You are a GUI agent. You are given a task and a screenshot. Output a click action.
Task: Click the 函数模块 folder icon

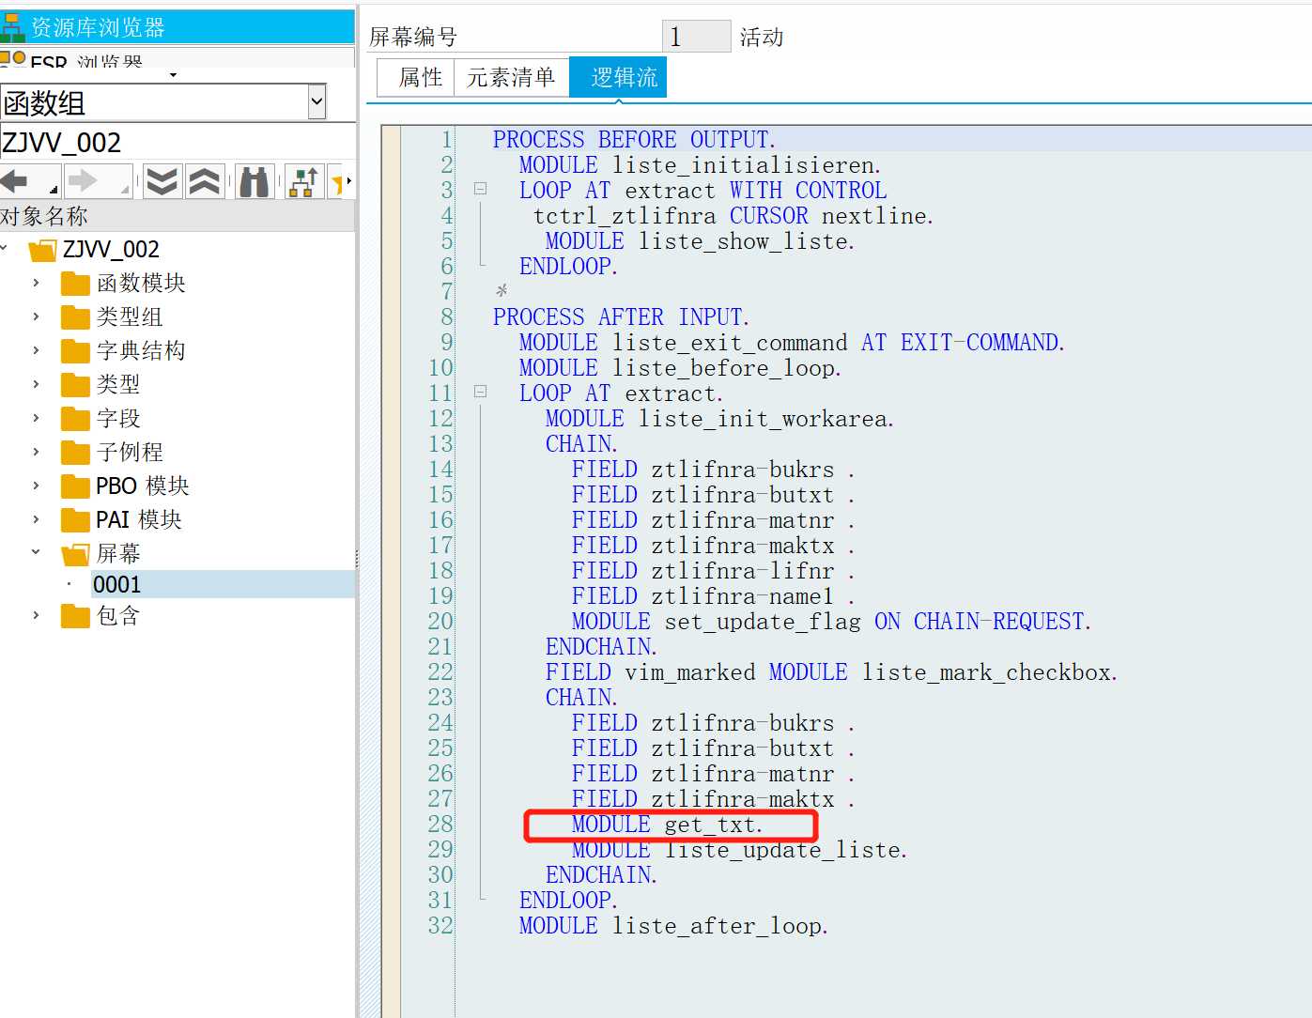pos(75,284)
